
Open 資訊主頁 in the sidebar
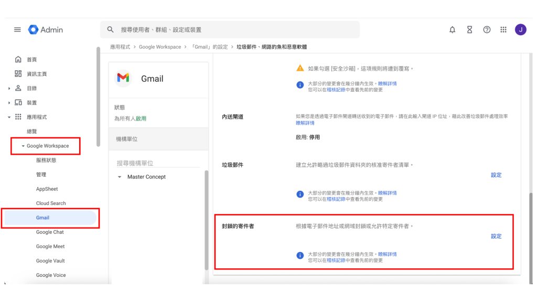click(x=37, y=74)
